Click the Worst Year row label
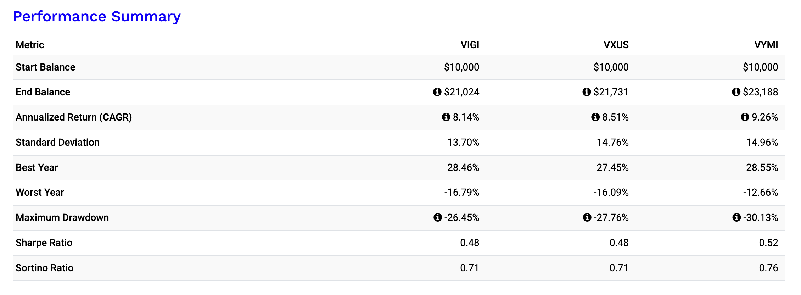 point(40,193)
